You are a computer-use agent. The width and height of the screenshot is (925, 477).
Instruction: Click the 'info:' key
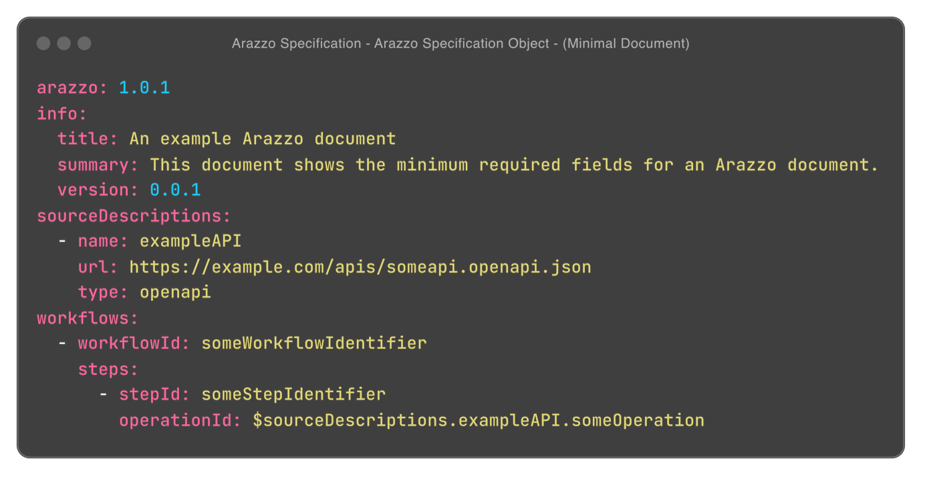pyautogui.click(x=62, y=113)
